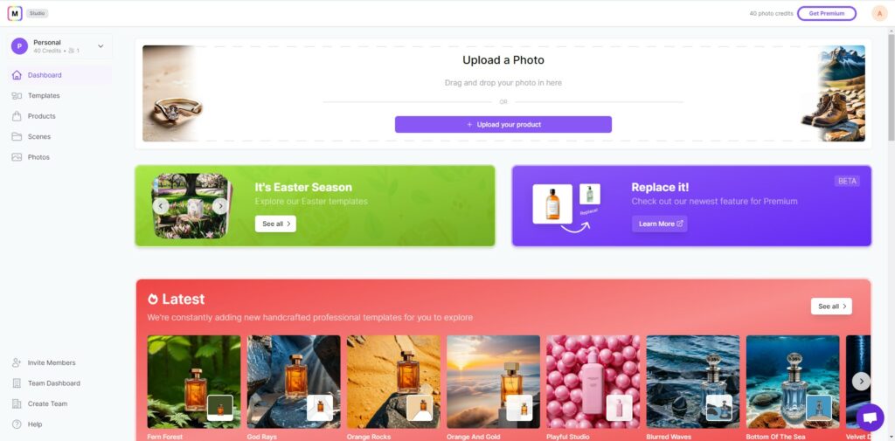The image size is (895, 441).
Task: Advance the Latest templates carousel right
Action: click(861, 381)
